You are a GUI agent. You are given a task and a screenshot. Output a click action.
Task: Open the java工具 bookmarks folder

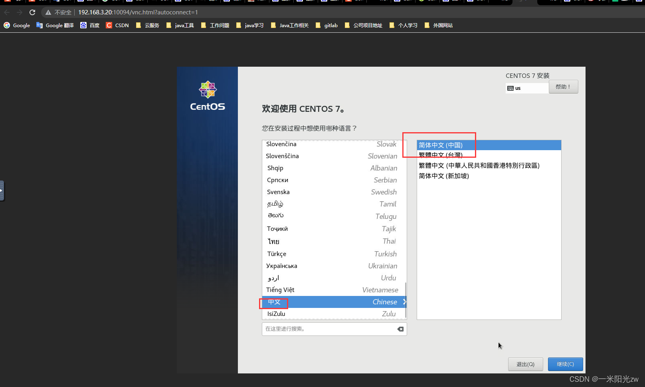coord(180,25)
